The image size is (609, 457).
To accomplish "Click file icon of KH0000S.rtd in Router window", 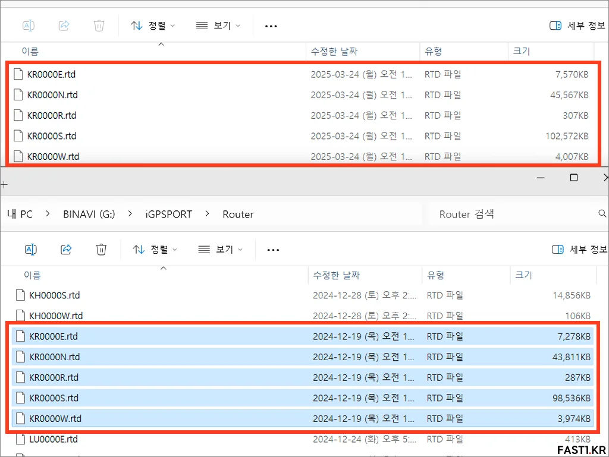I will click(21, 295).
